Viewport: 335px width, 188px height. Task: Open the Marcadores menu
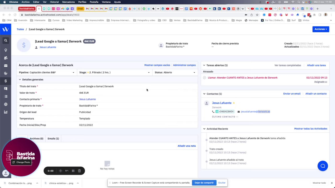click(x=68, y=2)
